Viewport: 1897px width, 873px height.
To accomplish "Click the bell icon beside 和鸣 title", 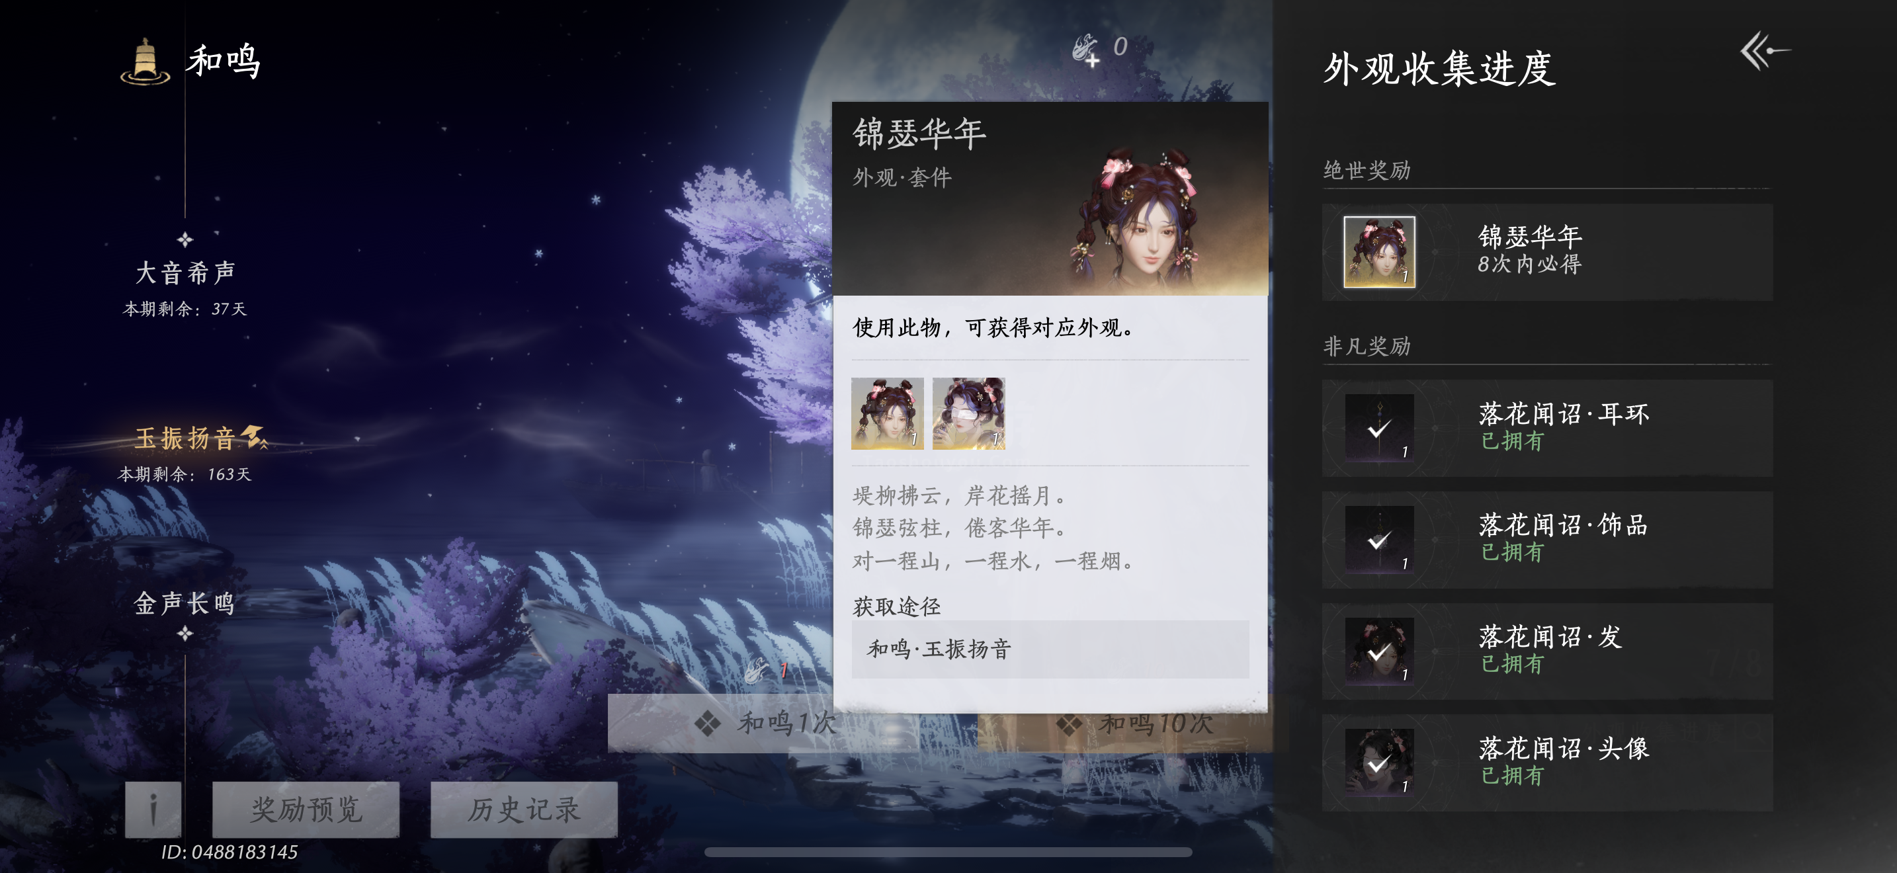I will point(146,62).
